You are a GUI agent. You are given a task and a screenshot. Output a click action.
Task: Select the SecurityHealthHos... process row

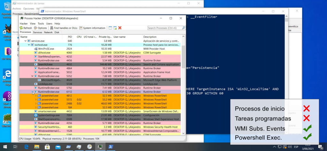pos(100,127)
